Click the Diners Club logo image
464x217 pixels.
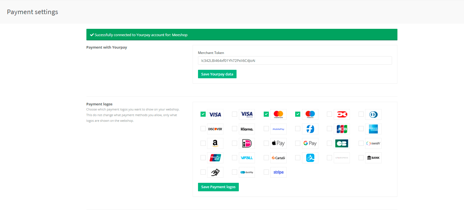[373, 114]
